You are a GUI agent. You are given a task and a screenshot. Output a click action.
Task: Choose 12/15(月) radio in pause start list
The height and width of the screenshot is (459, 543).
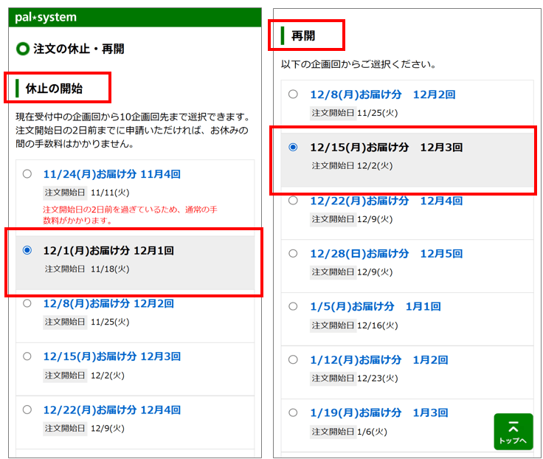click(x=27, y=356)
